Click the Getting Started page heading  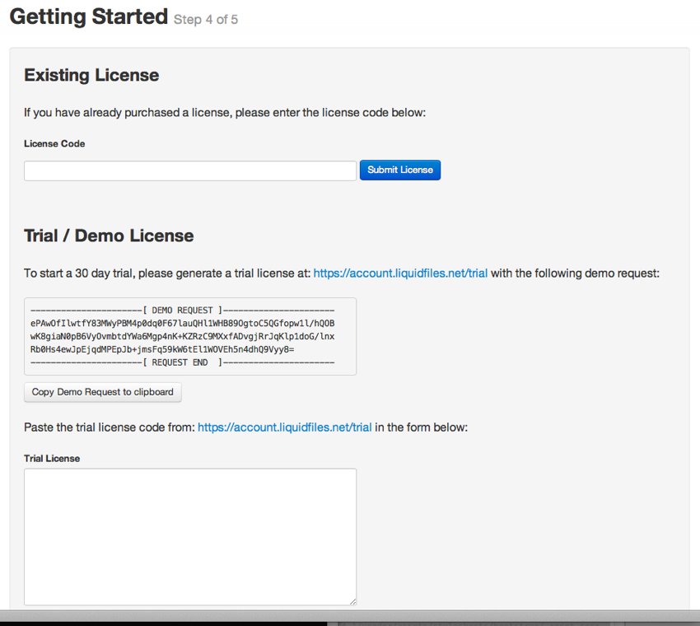click(88, 16)
